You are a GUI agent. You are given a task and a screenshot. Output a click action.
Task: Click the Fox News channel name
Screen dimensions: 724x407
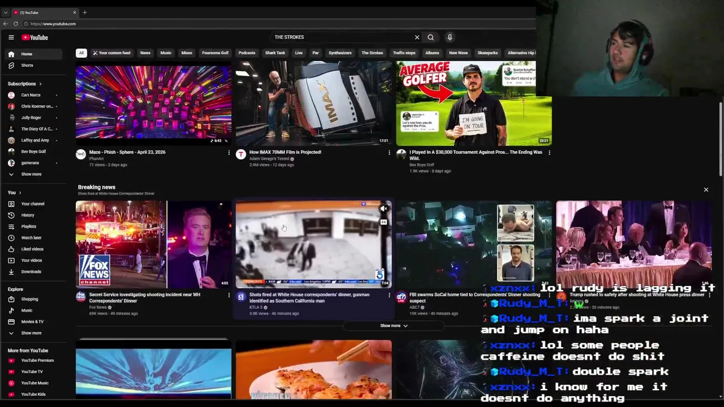[x=98, y=308]
